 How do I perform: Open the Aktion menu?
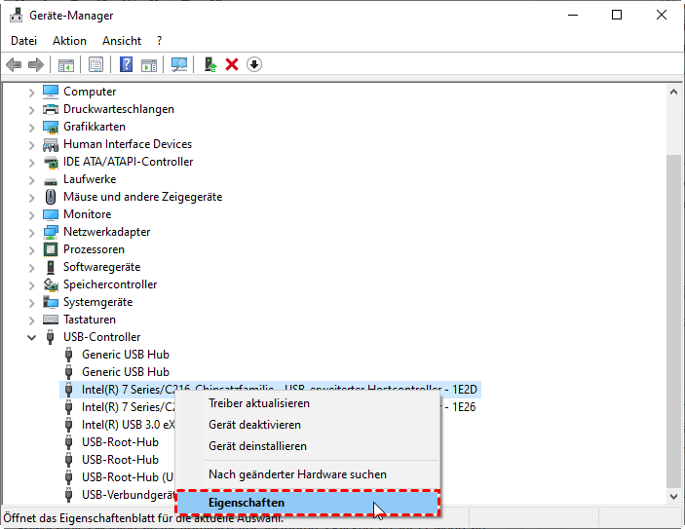pyautogui.click(x=69, y=41)
